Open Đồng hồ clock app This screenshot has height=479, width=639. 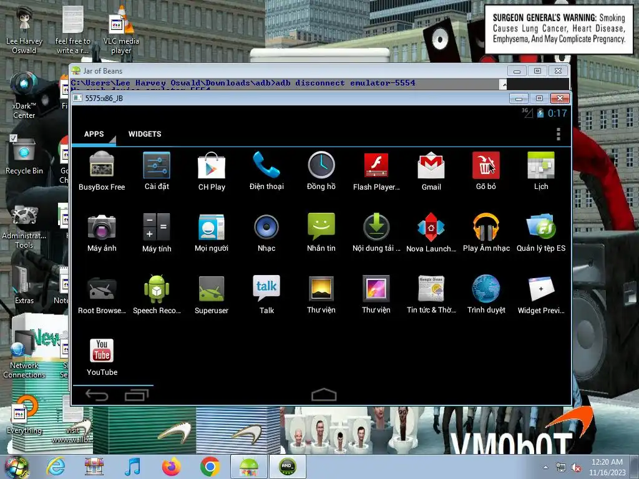(321, 171)
